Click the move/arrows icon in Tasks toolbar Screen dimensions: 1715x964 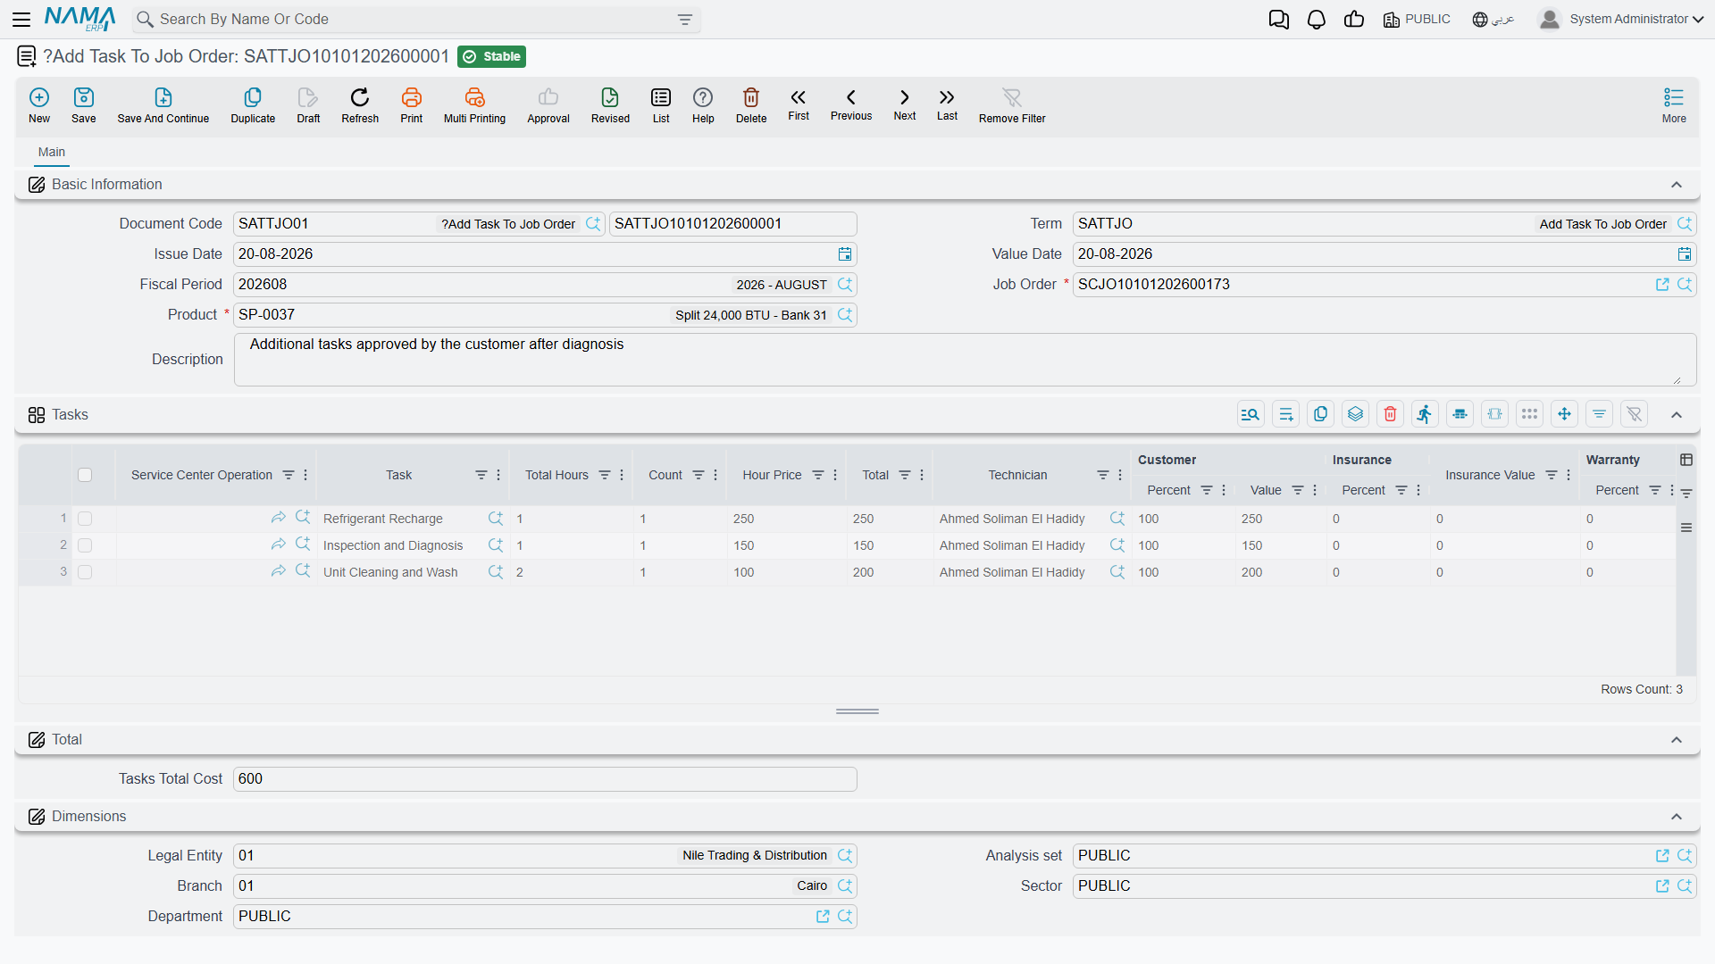click(x=1564, y=414)
